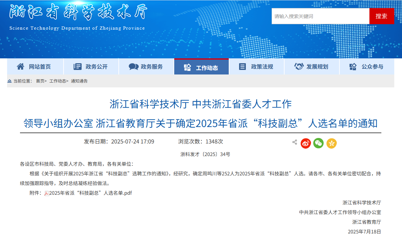Share the article to Weibo
The image size is (402, 236).
tap(306, 143)
